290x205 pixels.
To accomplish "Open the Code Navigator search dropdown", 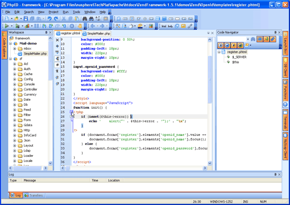I will point(248,39).
